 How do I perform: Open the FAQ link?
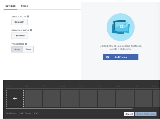tap(36, 113)
